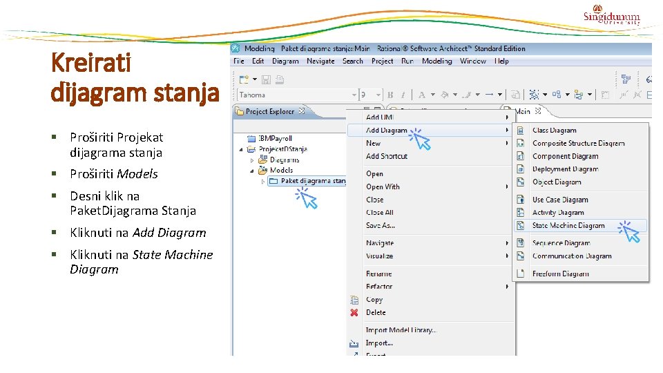Open the Help menu

click(501, 61)
